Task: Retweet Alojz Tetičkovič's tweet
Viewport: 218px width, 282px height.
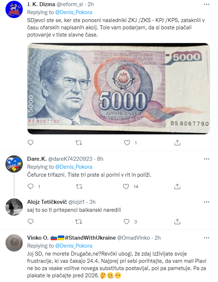Action: coord(79,222)
